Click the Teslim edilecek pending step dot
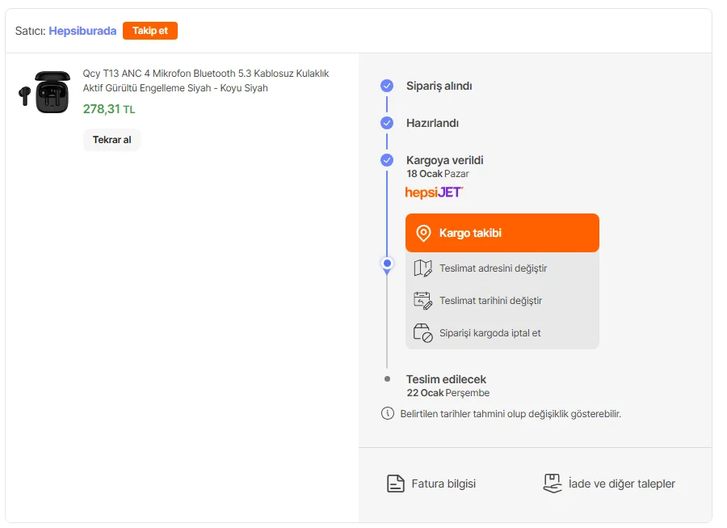Screen dimensions: 727x528 pyautogui.click(x=387, y=378)
